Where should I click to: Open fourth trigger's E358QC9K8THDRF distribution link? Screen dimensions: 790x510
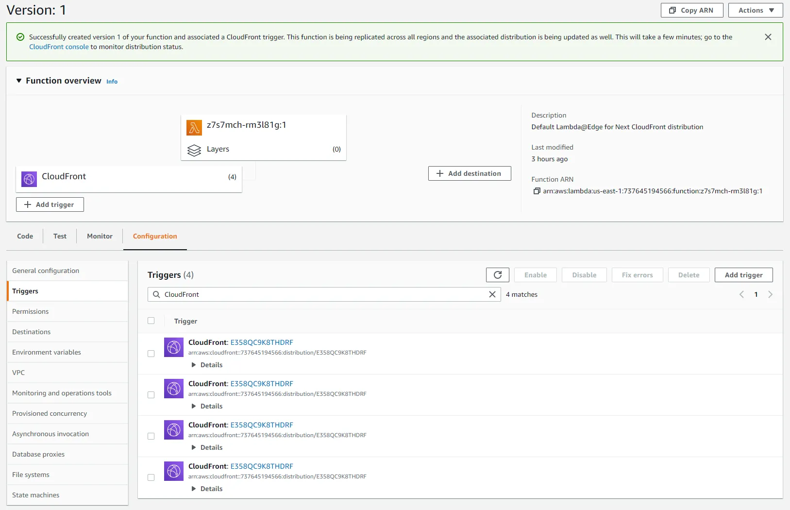coord(262,466)
